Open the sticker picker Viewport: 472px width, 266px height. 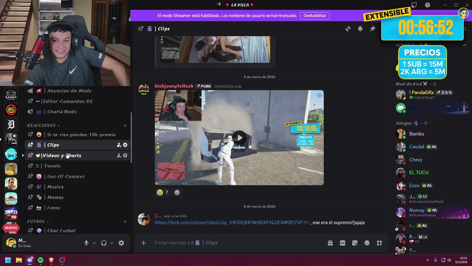click(355, 243)
